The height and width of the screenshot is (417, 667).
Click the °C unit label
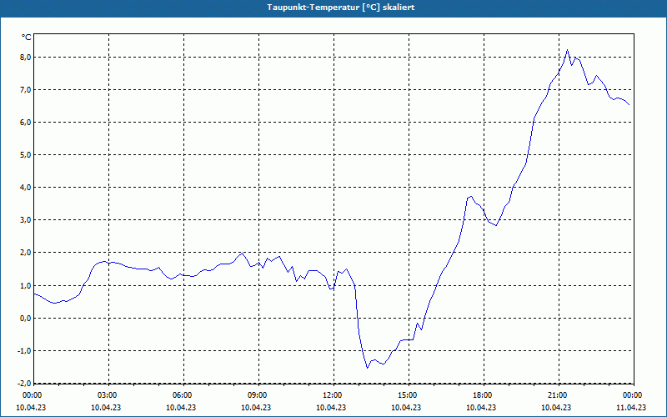tap(27, 38)
